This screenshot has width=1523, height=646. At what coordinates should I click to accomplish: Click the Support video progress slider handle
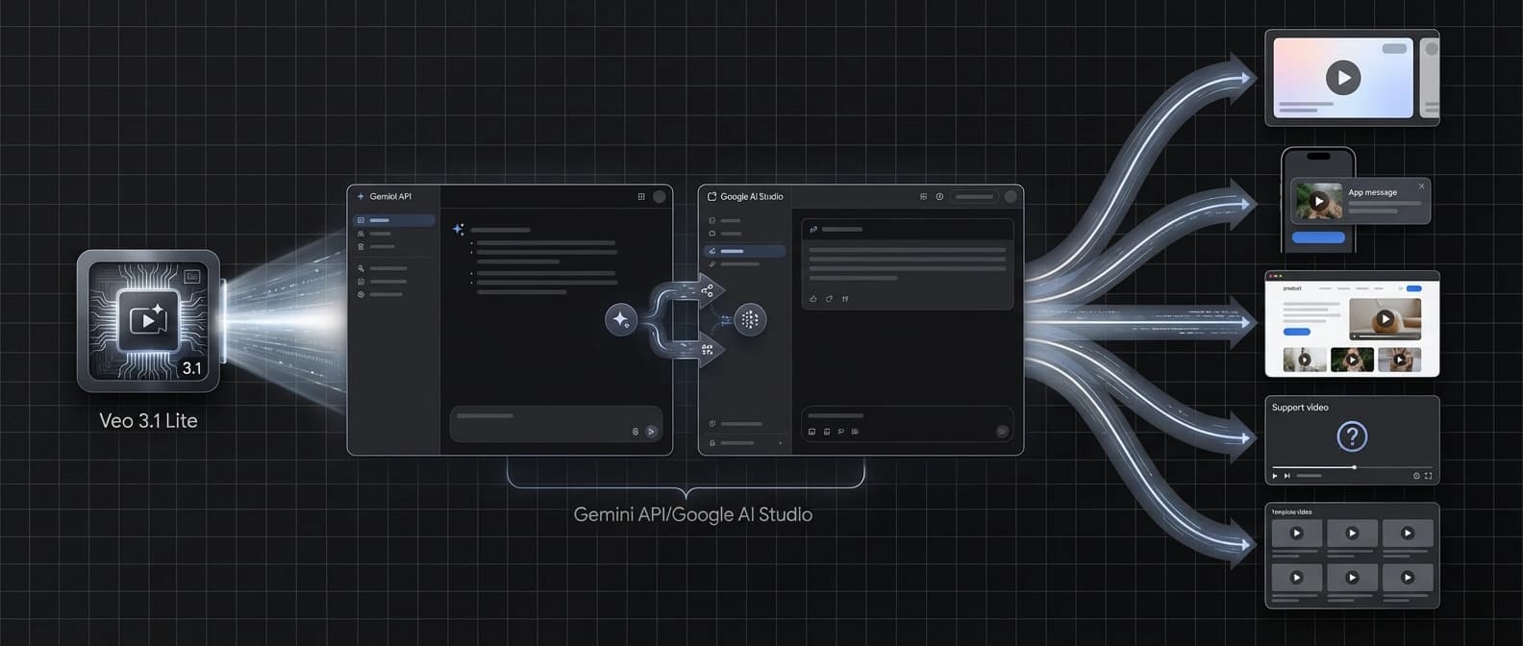coord(1354,467)
